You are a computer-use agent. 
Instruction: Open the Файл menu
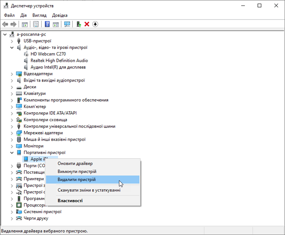(9, 15)
